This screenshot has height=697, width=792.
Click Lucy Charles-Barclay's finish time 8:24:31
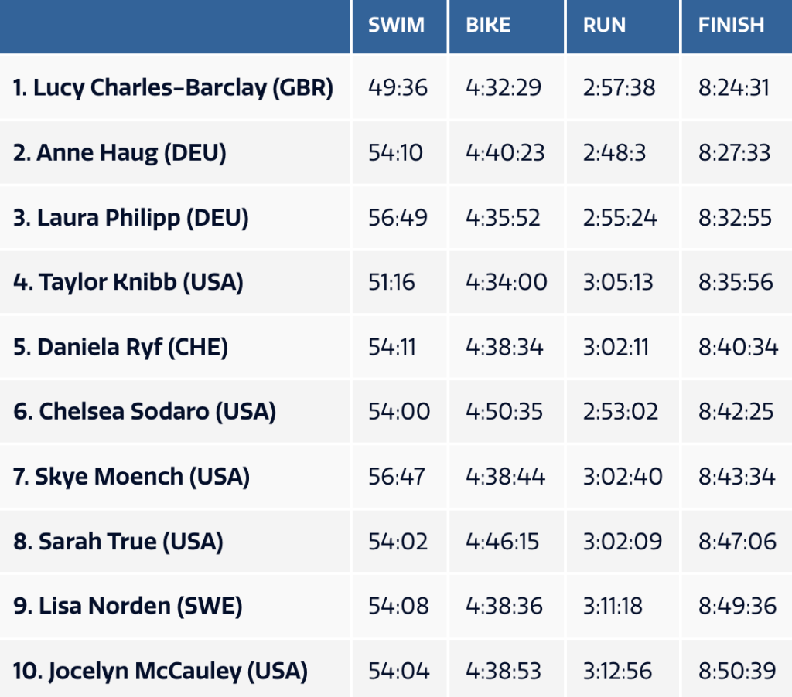click(734, 88)
